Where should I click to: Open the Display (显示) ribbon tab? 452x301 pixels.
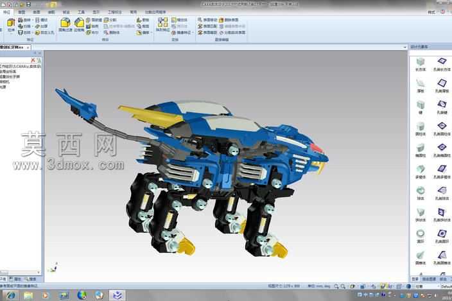click(96, 12)
